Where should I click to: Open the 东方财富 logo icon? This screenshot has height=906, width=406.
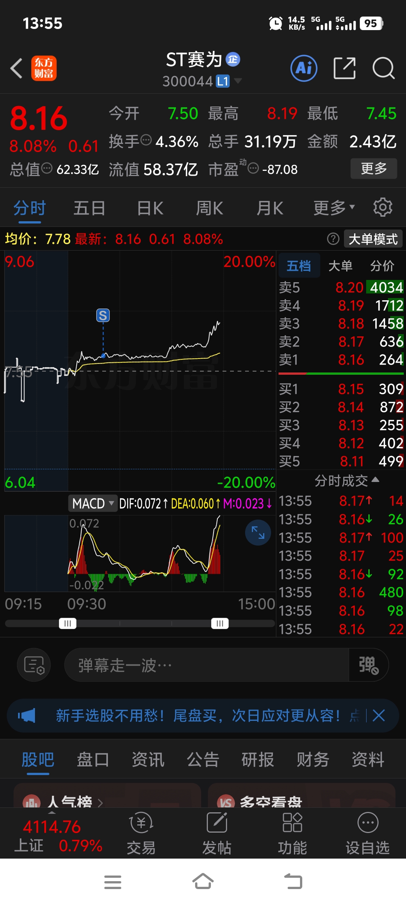pos(44,68)
